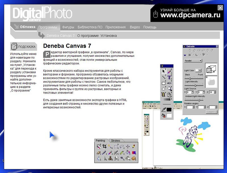Step the Light Source X value
The height and width of the screenshot is (173, 227).
point(192,92)
